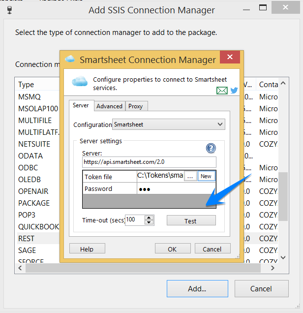Click the vertical scrollbar thumb
This screenshot has width=303, height=313.
pos(283,196)
